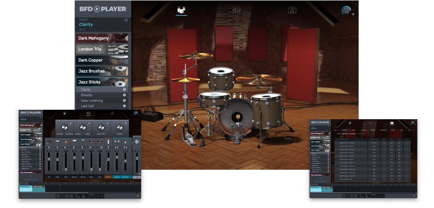Select the Hihat channel icon in mixer window
Screen dimensions: 434x208
click(66, 142)
